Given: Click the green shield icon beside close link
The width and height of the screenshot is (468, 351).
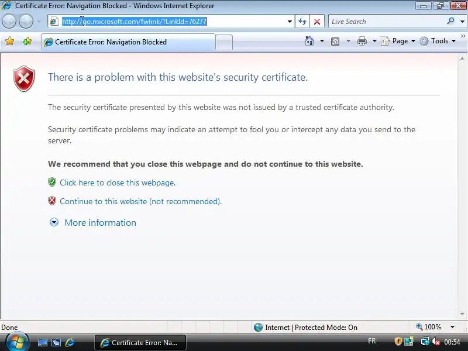Looking at the screenshot, I should (52, 182).
